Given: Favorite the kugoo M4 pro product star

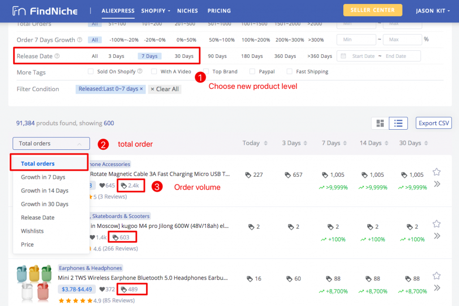Looking at the screenshot, I should [x=437, y=223].
